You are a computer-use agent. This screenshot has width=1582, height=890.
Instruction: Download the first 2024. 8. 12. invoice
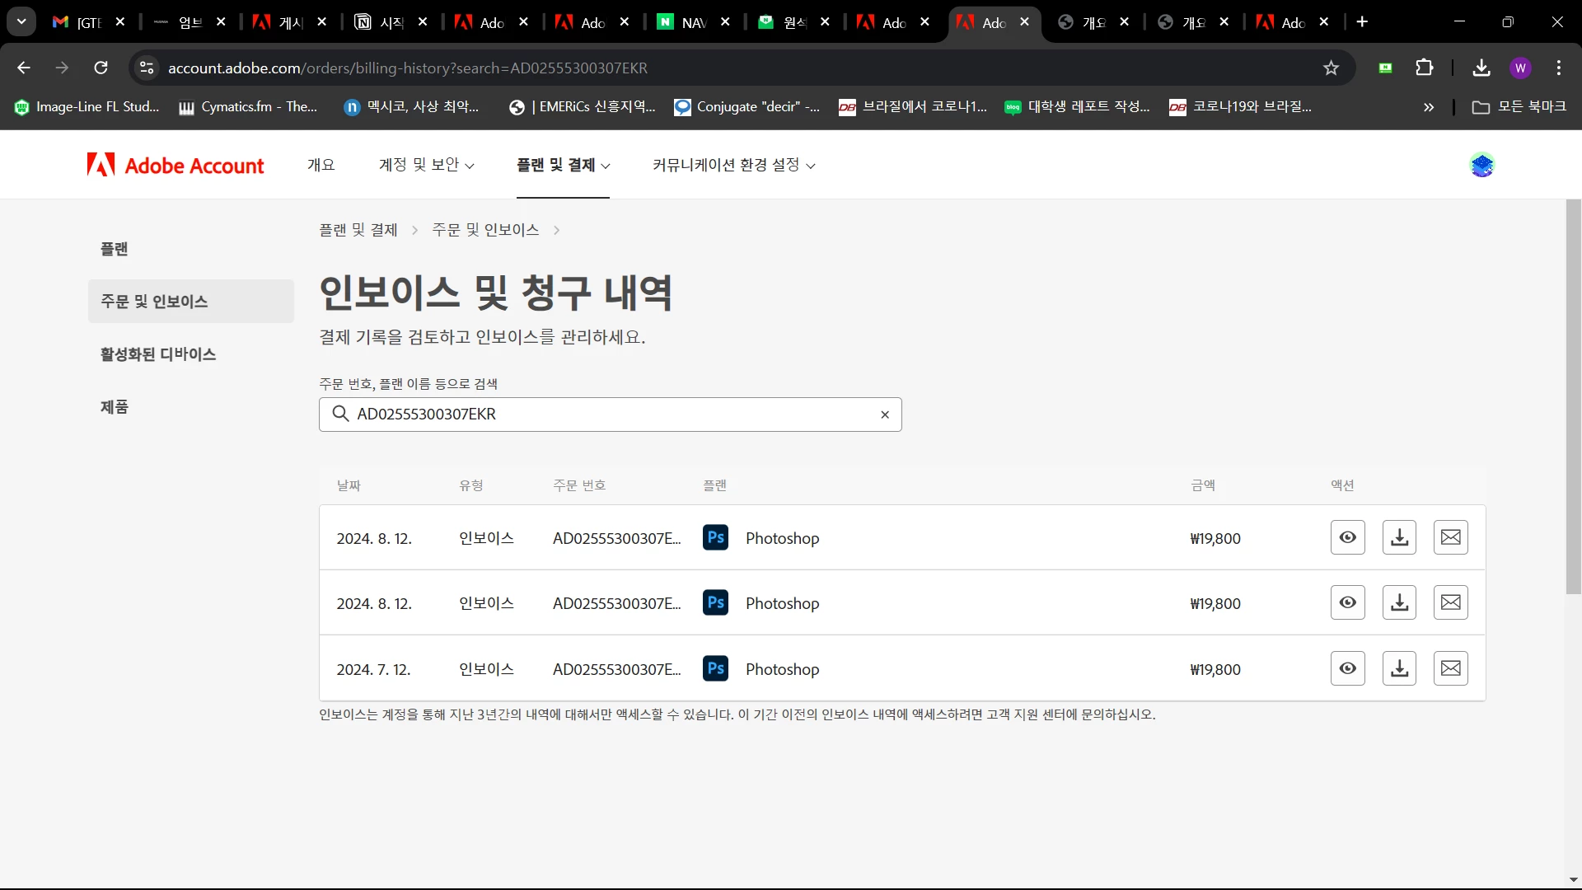(x=1399, y=537)
